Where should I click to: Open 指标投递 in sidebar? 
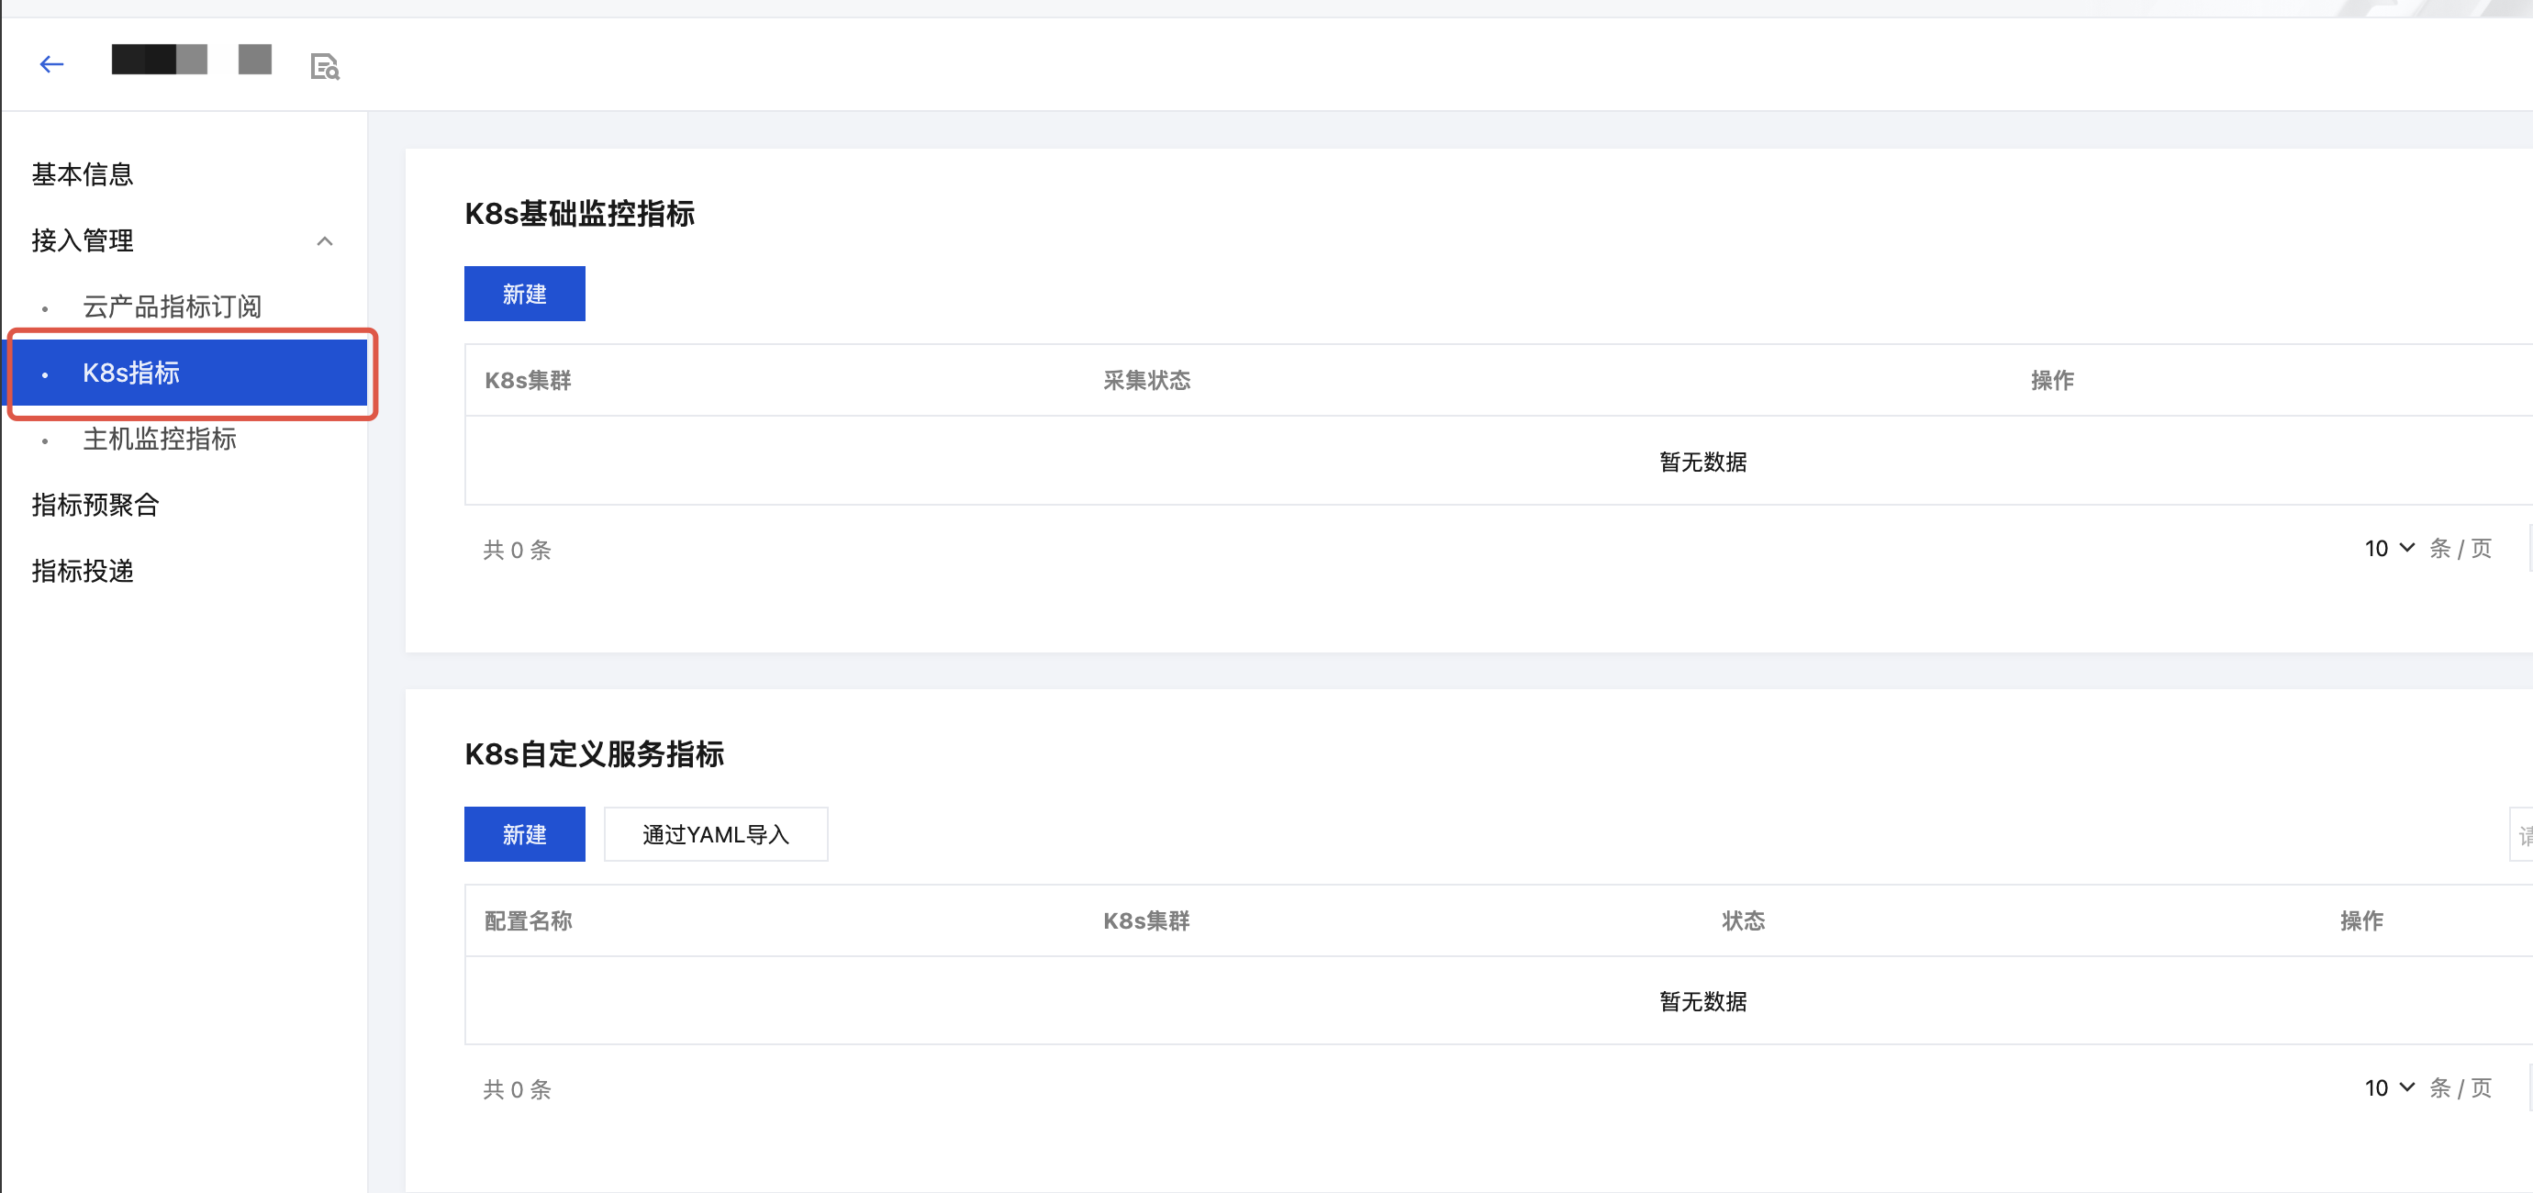coord(83,571)
